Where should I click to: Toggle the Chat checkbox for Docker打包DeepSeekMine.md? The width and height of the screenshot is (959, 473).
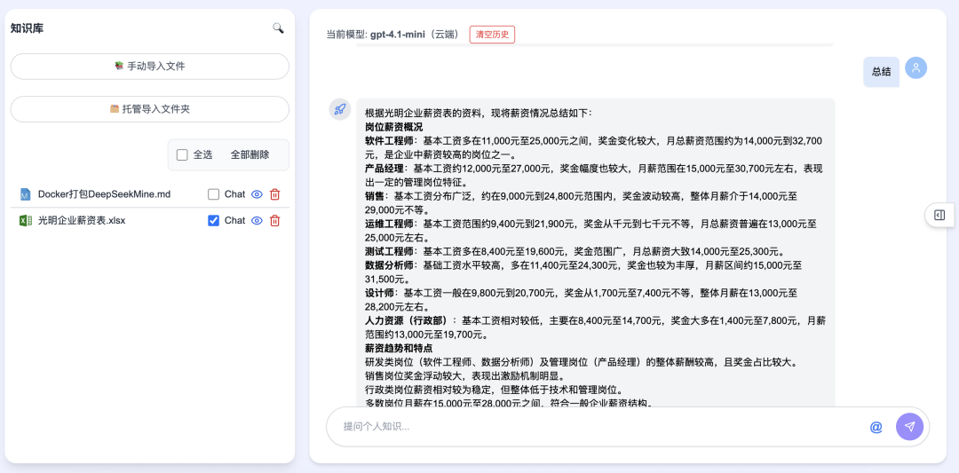[213, 194]
